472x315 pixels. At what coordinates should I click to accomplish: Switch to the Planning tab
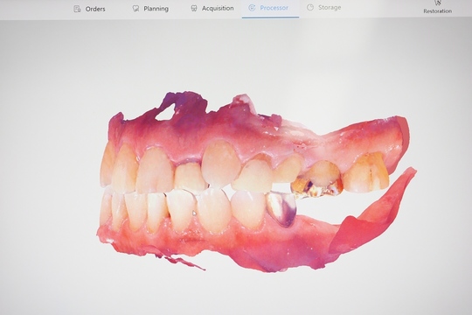click(x=156, y=9)
